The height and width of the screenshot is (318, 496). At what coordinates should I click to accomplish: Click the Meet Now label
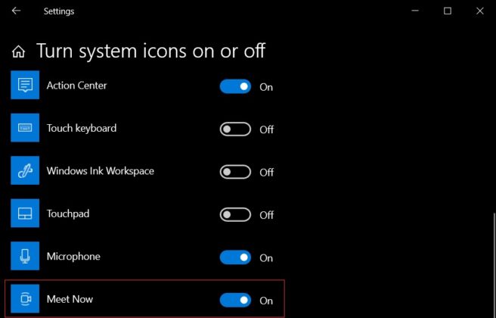pos(70,300)
